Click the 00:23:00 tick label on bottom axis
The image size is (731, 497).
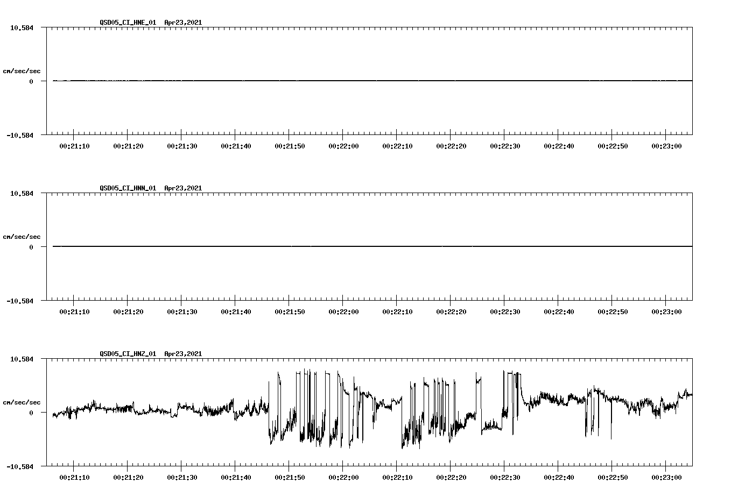[x=666, y=478]
